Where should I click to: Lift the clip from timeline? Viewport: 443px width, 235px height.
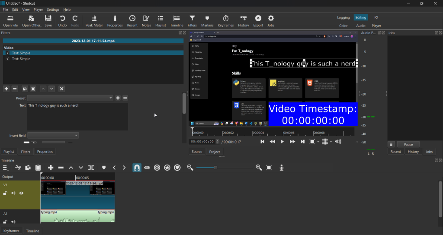point(71,168)
